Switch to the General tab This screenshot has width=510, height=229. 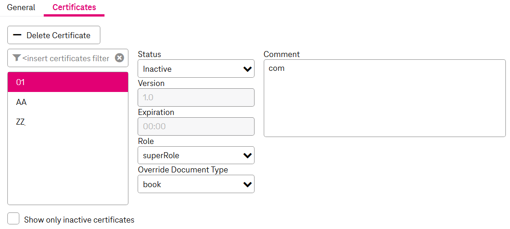pos(21,8)
